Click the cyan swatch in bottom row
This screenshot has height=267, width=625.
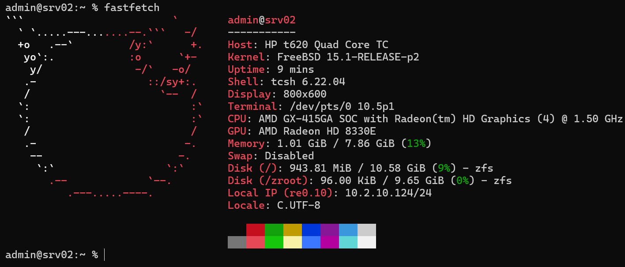pyautogui.click(x=348, y=242)
